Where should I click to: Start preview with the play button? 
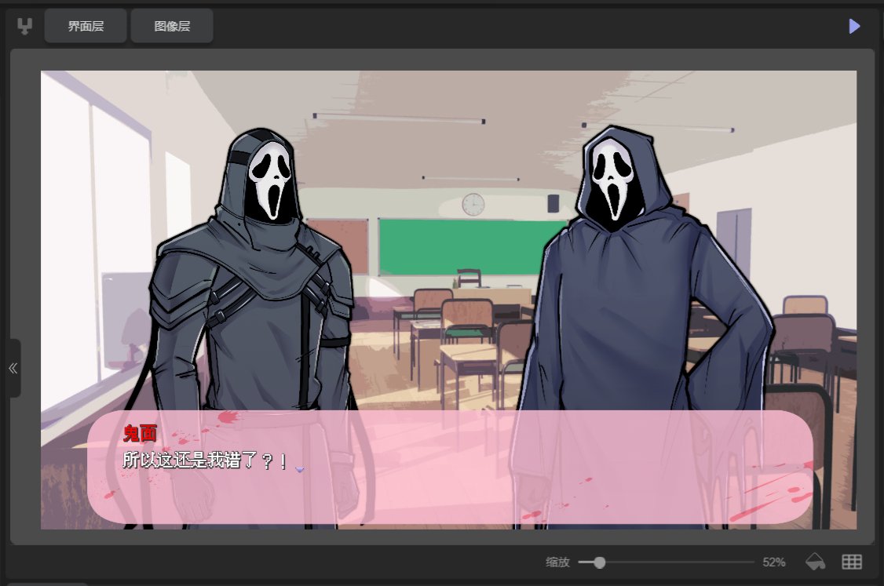pyautogui.click(x=854, y=26)
